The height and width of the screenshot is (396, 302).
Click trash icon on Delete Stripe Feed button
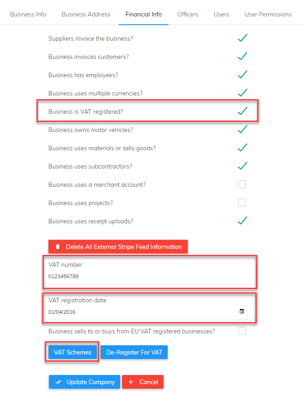pyautogui.click(x=58, y=247)
